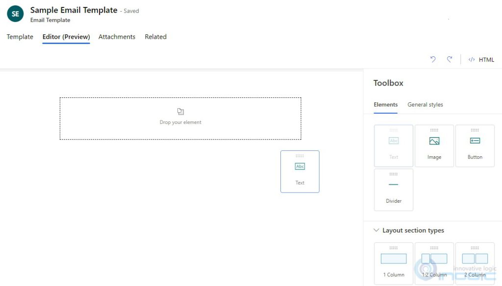Click the Drop your element placeholder area
This screenshot has width=502, height=286.
coord(180,118)
